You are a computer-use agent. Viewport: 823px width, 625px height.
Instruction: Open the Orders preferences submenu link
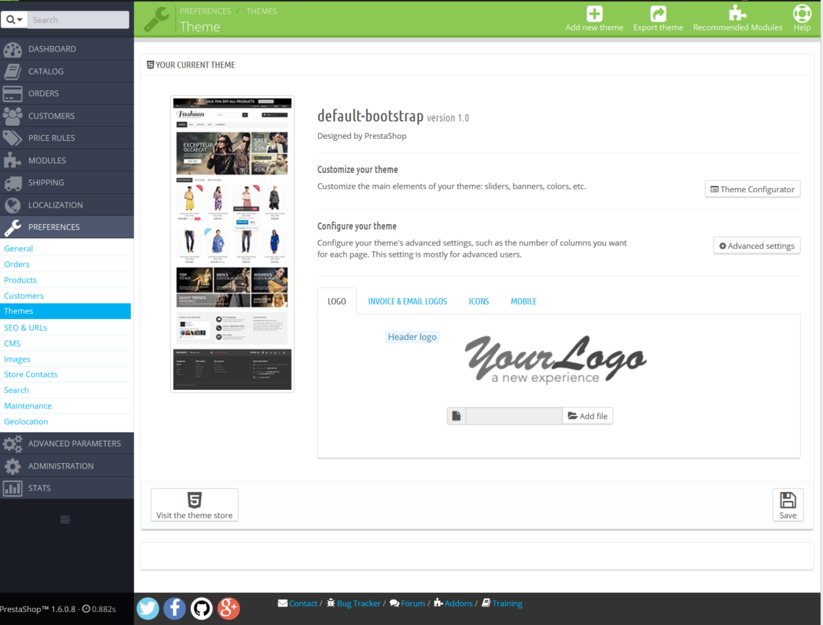click(16, 264)
